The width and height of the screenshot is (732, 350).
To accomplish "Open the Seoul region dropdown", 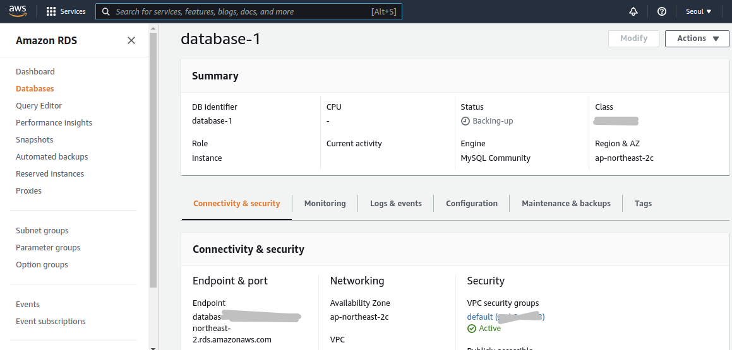I will point(699,11).
